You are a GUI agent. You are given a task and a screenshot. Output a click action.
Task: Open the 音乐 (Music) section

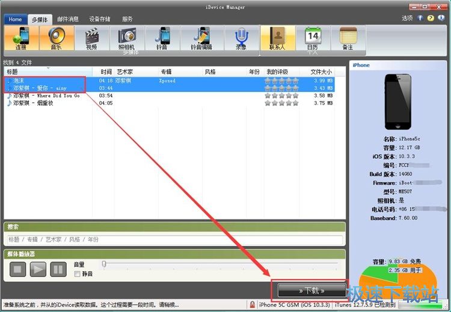(x=57, y=38)
